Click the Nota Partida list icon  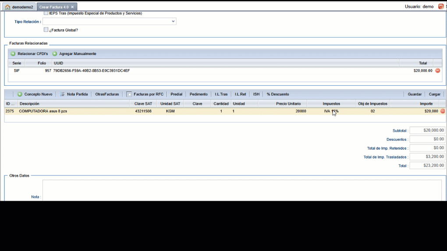[63, 94]
